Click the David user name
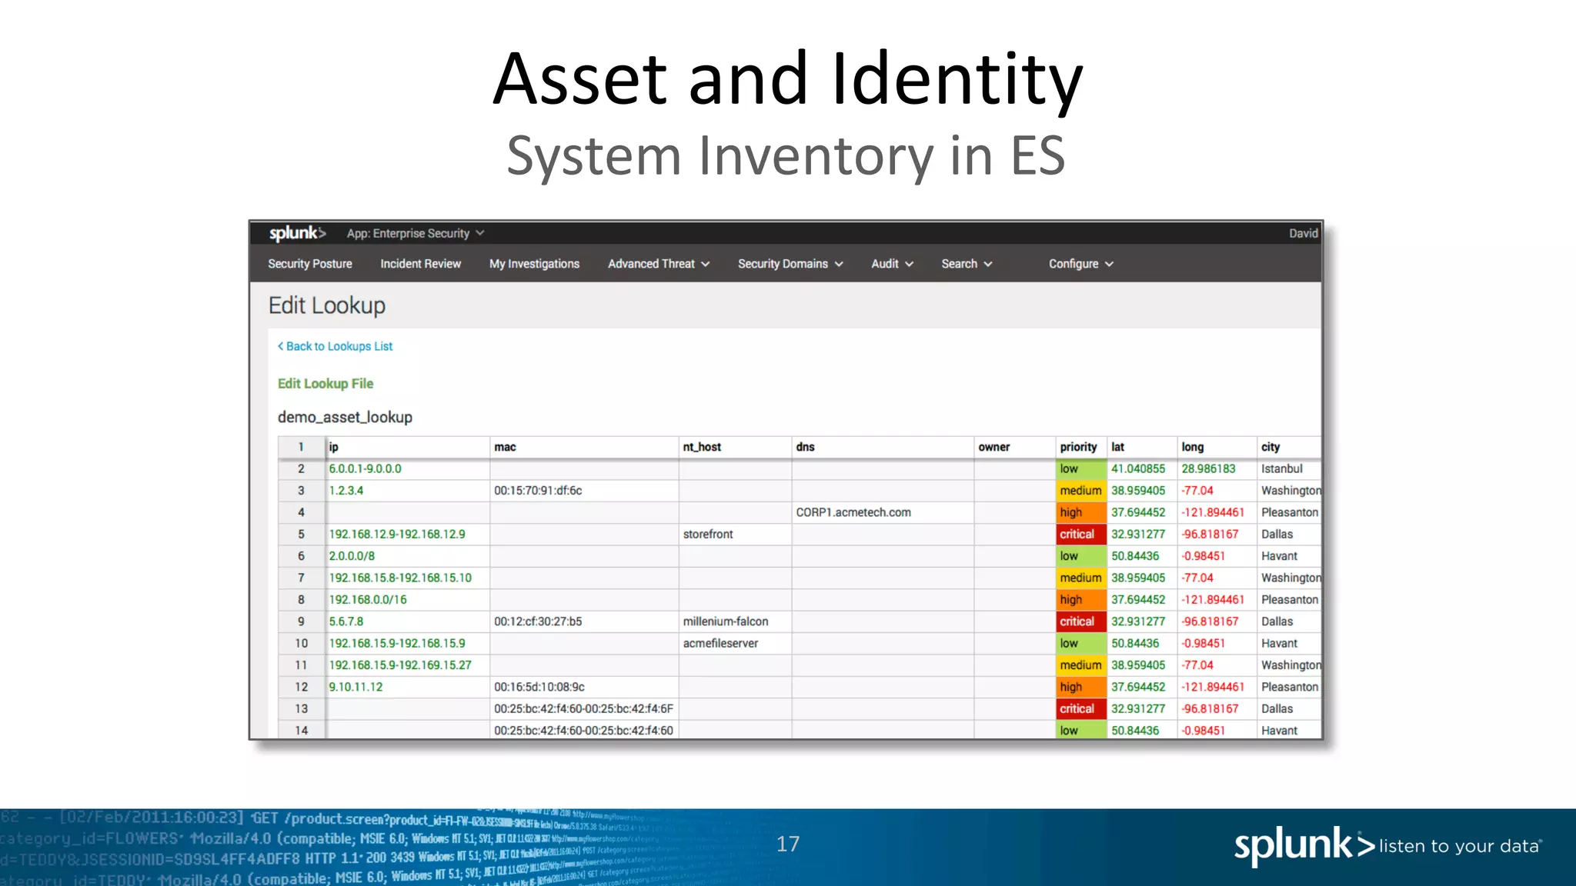Viewport: 1576px width, 886px height. [x=1304, y=233]
